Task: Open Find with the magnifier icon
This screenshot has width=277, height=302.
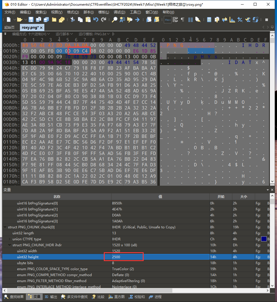Action: tap(114, 20)
